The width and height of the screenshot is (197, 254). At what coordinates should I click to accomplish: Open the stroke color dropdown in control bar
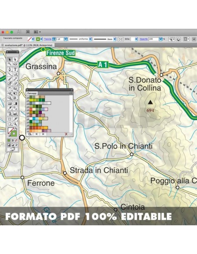41,39
